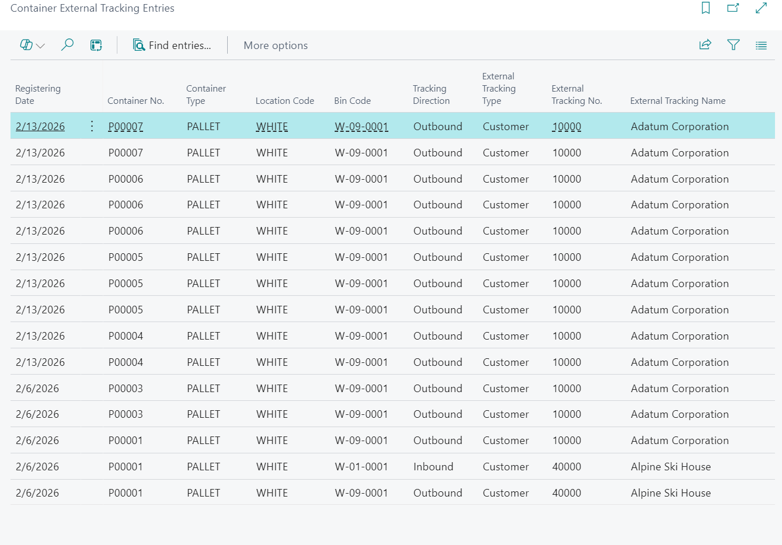Click Find entries... action

(x=172, y=46)
